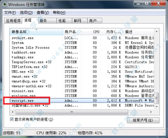Open the 文件(F) menu
The height and width of the screenshot is (138, 168).
click(x=10, y=13)
